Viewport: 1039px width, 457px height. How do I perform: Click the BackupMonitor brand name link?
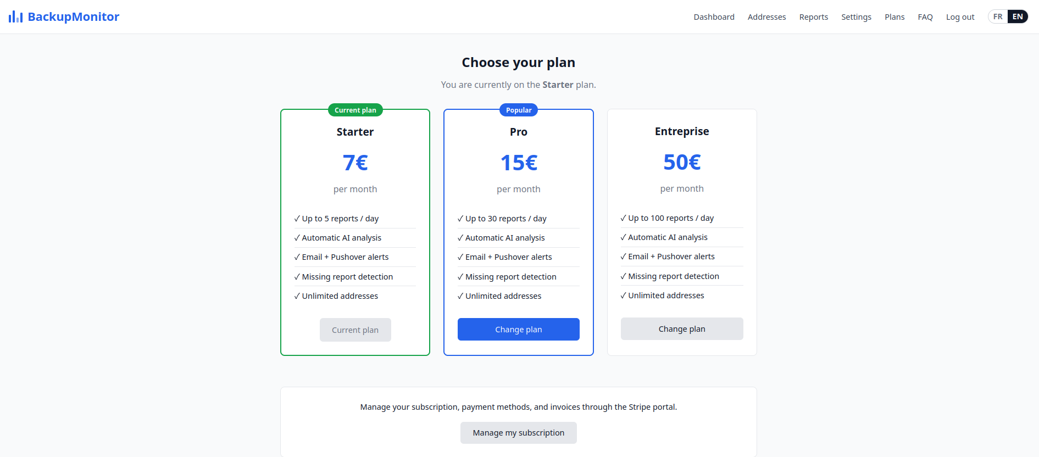tap(73, 17)
